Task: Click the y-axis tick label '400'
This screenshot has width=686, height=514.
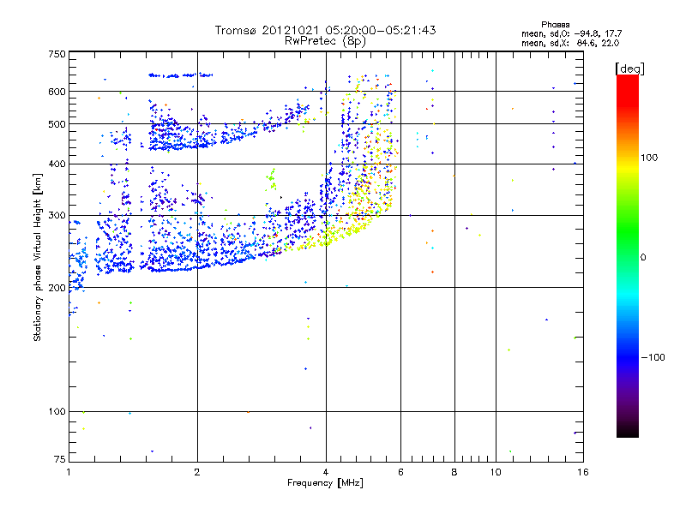Action: (57, 164)
